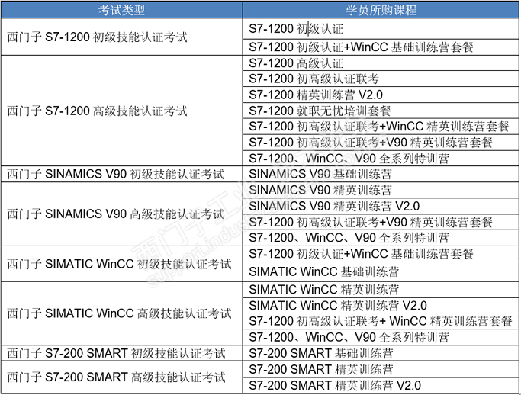Image resolution: width=521 pixels, height=395 pixels.
Task: Click the S7-1200 就职无忧培训套餐 cell
Action: click(381, 111)
